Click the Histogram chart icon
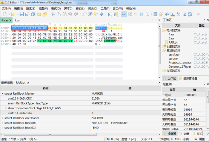This screenshot has height=142, width=209. tap(173, 14)
